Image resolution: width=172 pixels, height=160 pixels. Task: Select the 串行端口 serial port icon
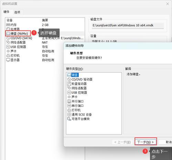[x=69, y=106]
